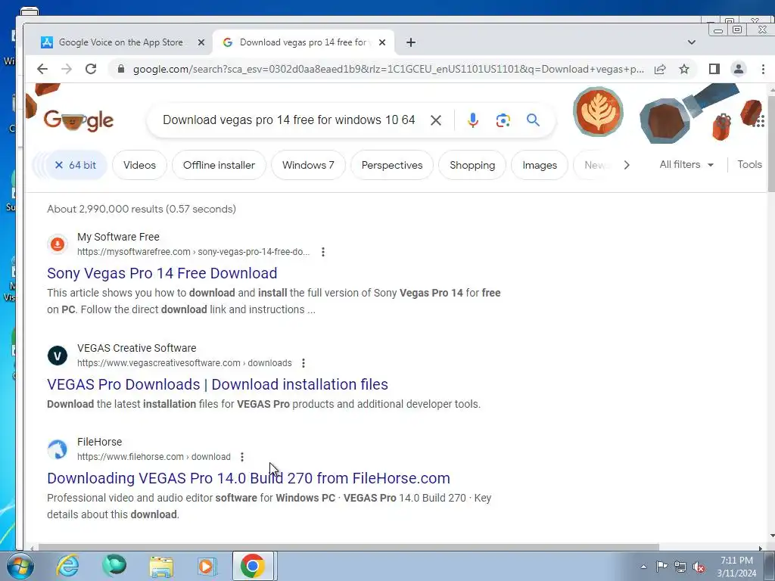Search by voice microphone icon
The width and height of the screenshot is (775, 581).
(x=472, y=120)
